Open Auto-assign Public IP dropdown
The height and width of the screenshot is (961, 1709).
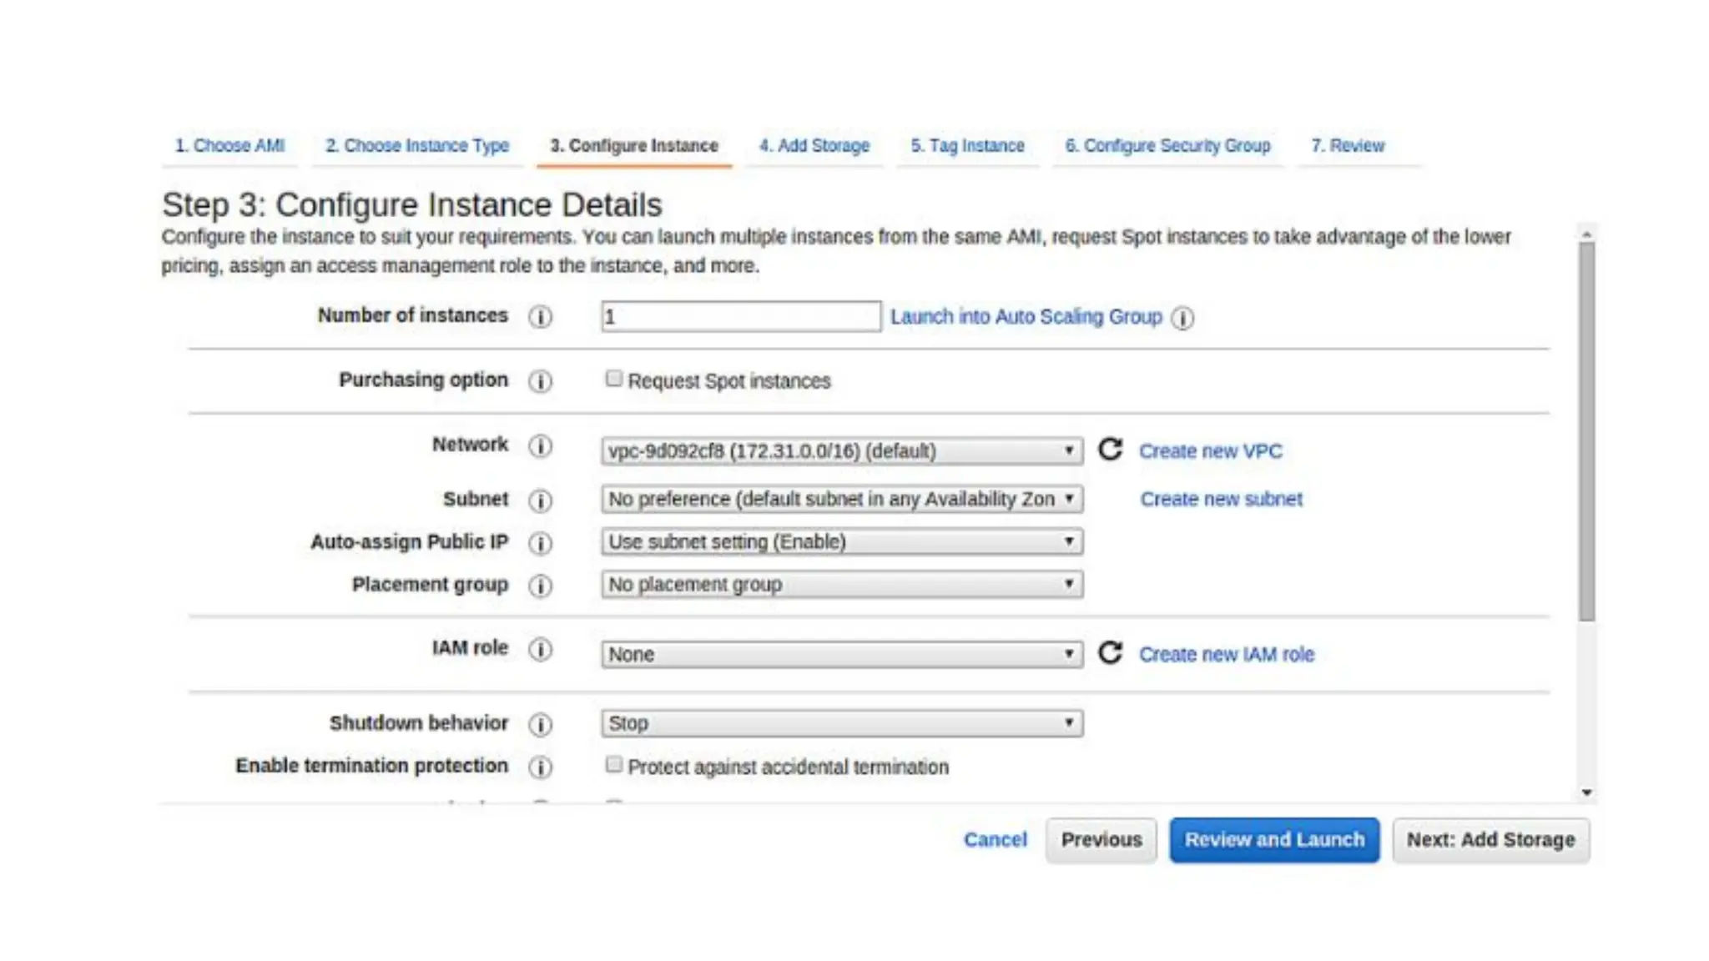tap(841, 542)
